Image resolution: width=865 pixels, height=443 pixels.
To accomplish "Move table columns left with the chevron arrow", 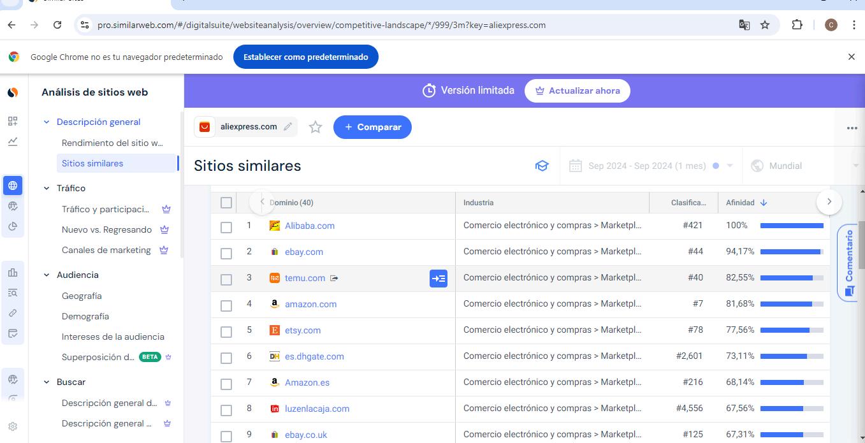I will pyautogui.click(x=262, y=201).
